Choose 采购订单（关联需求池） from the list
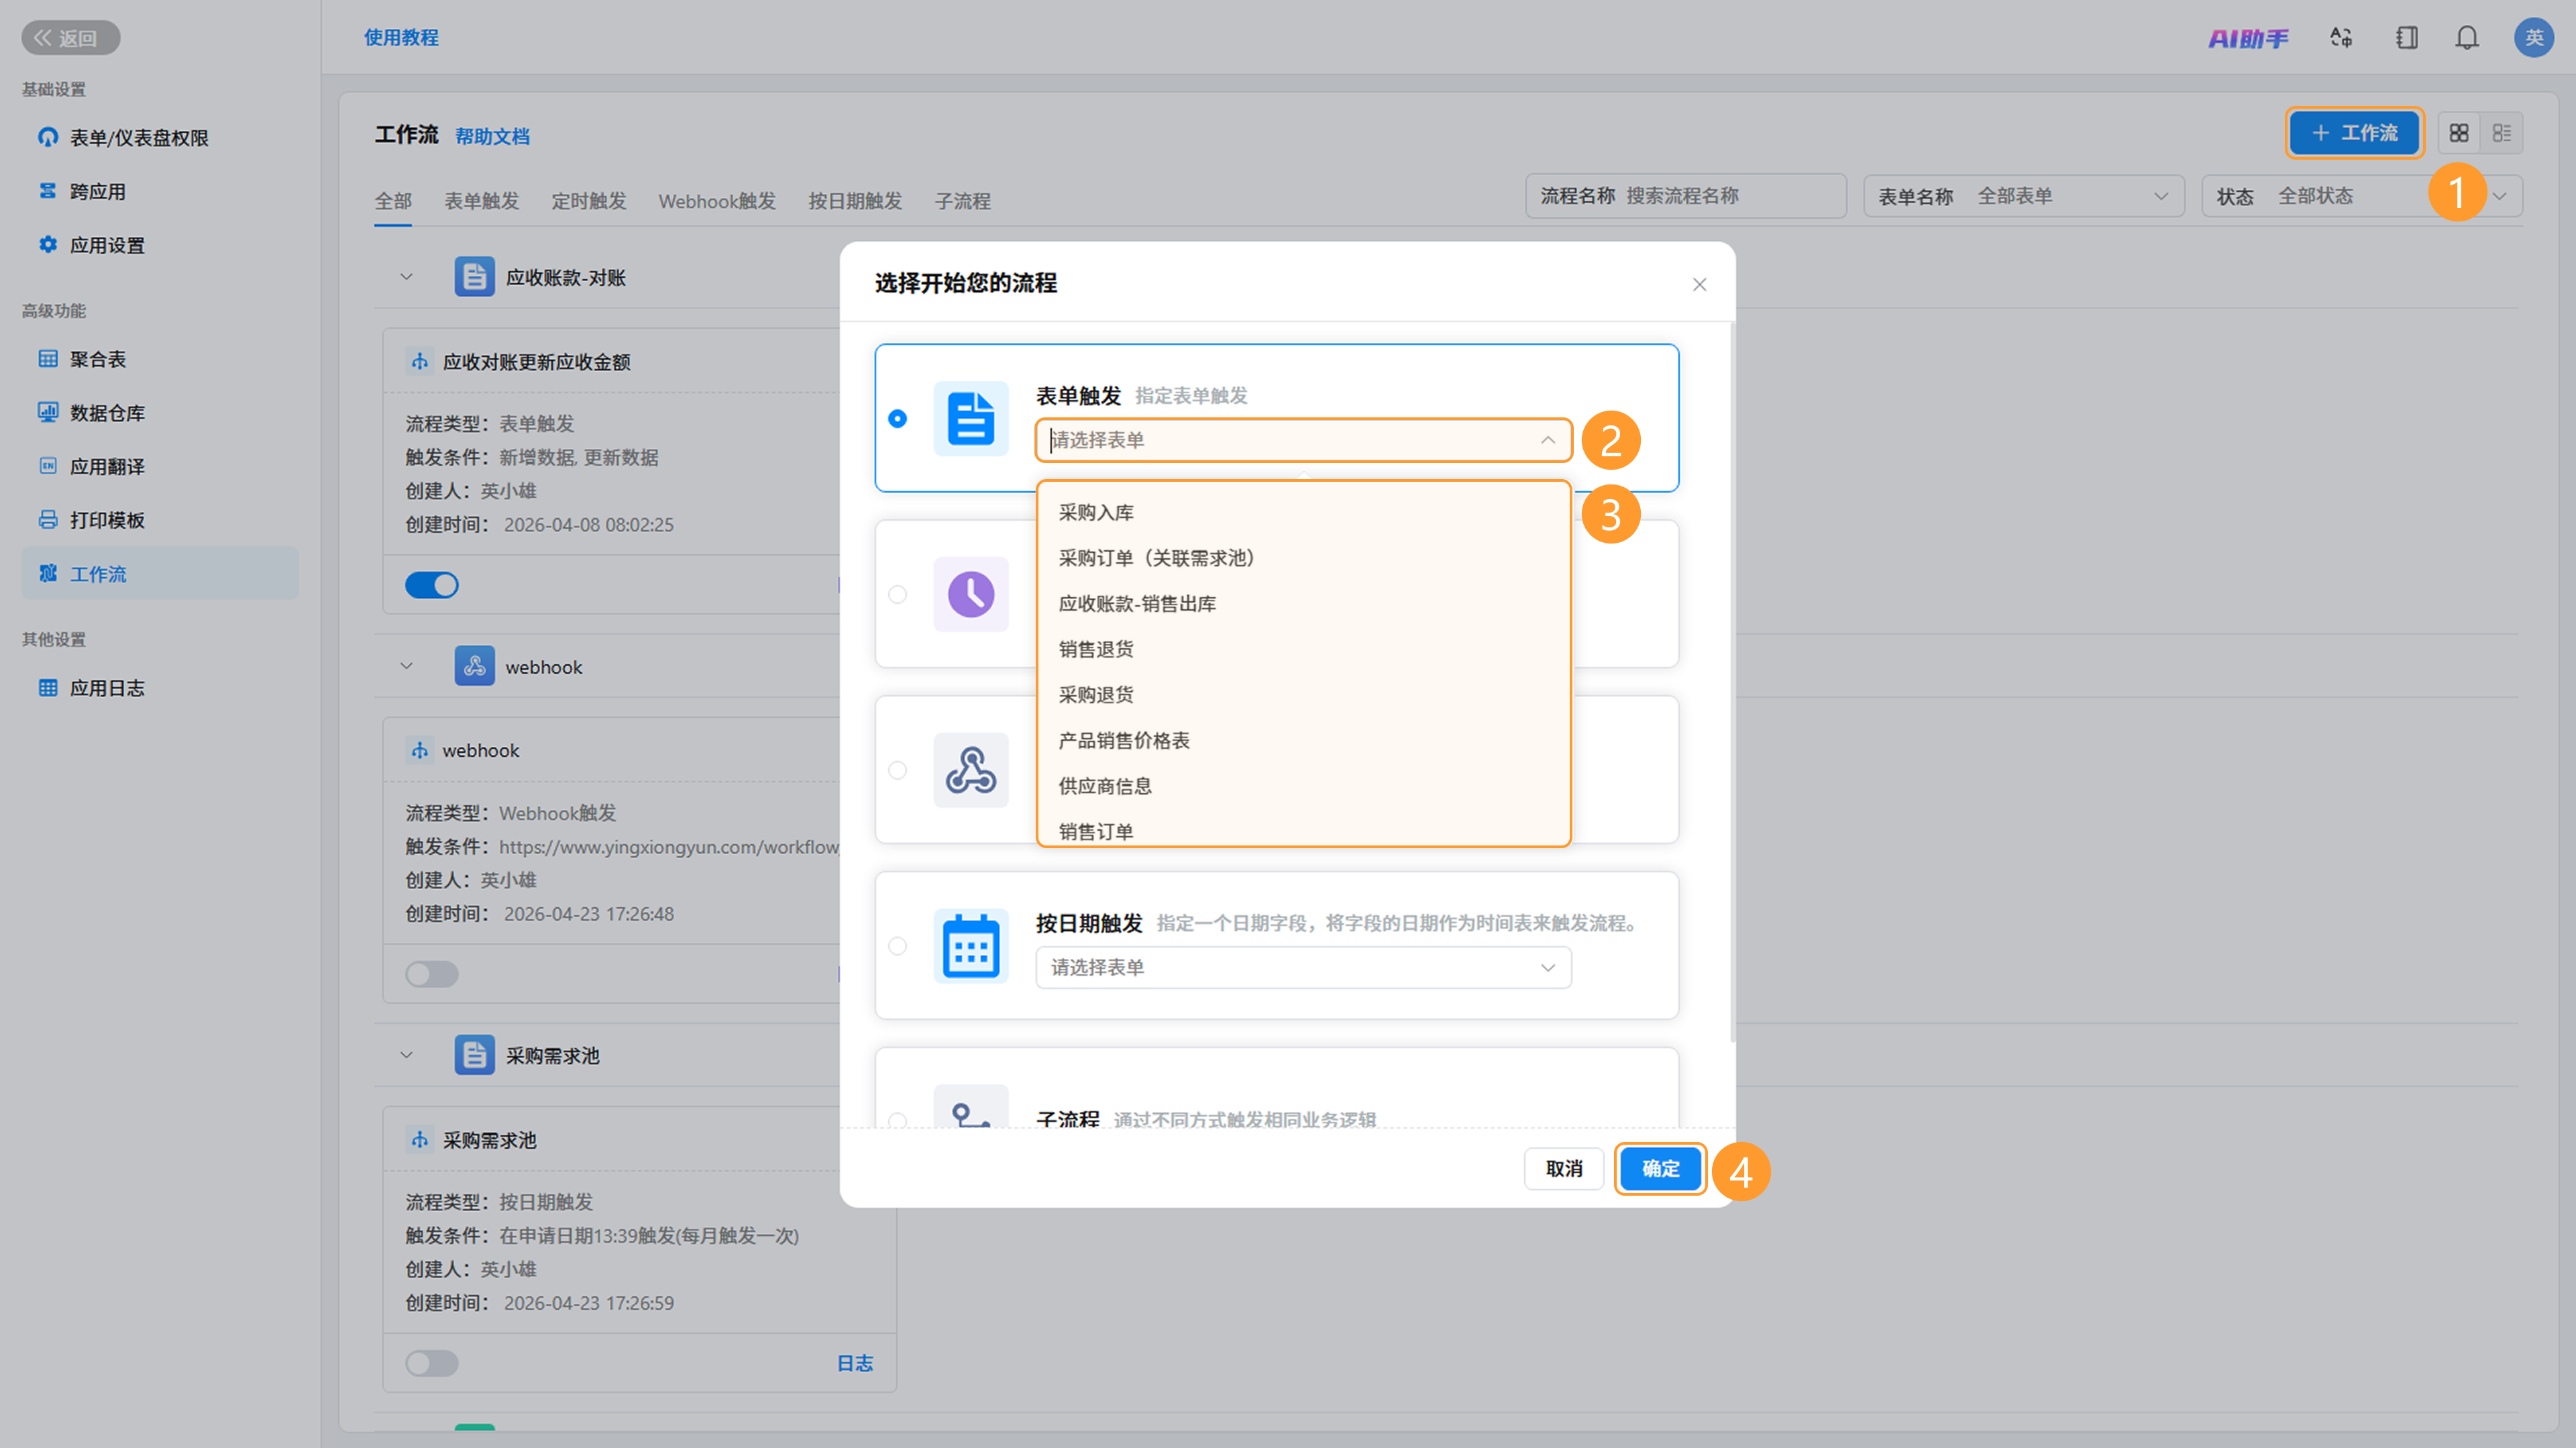 [x=1303, y=558]
